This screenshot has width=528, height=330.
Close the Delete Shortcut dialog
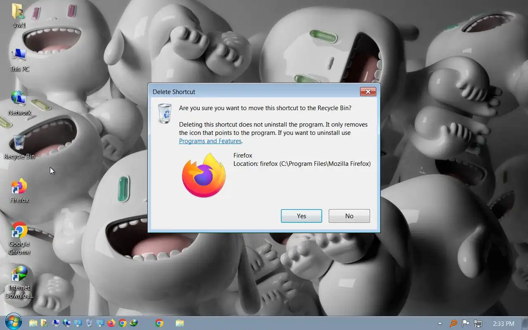click(x=368, y=92)
